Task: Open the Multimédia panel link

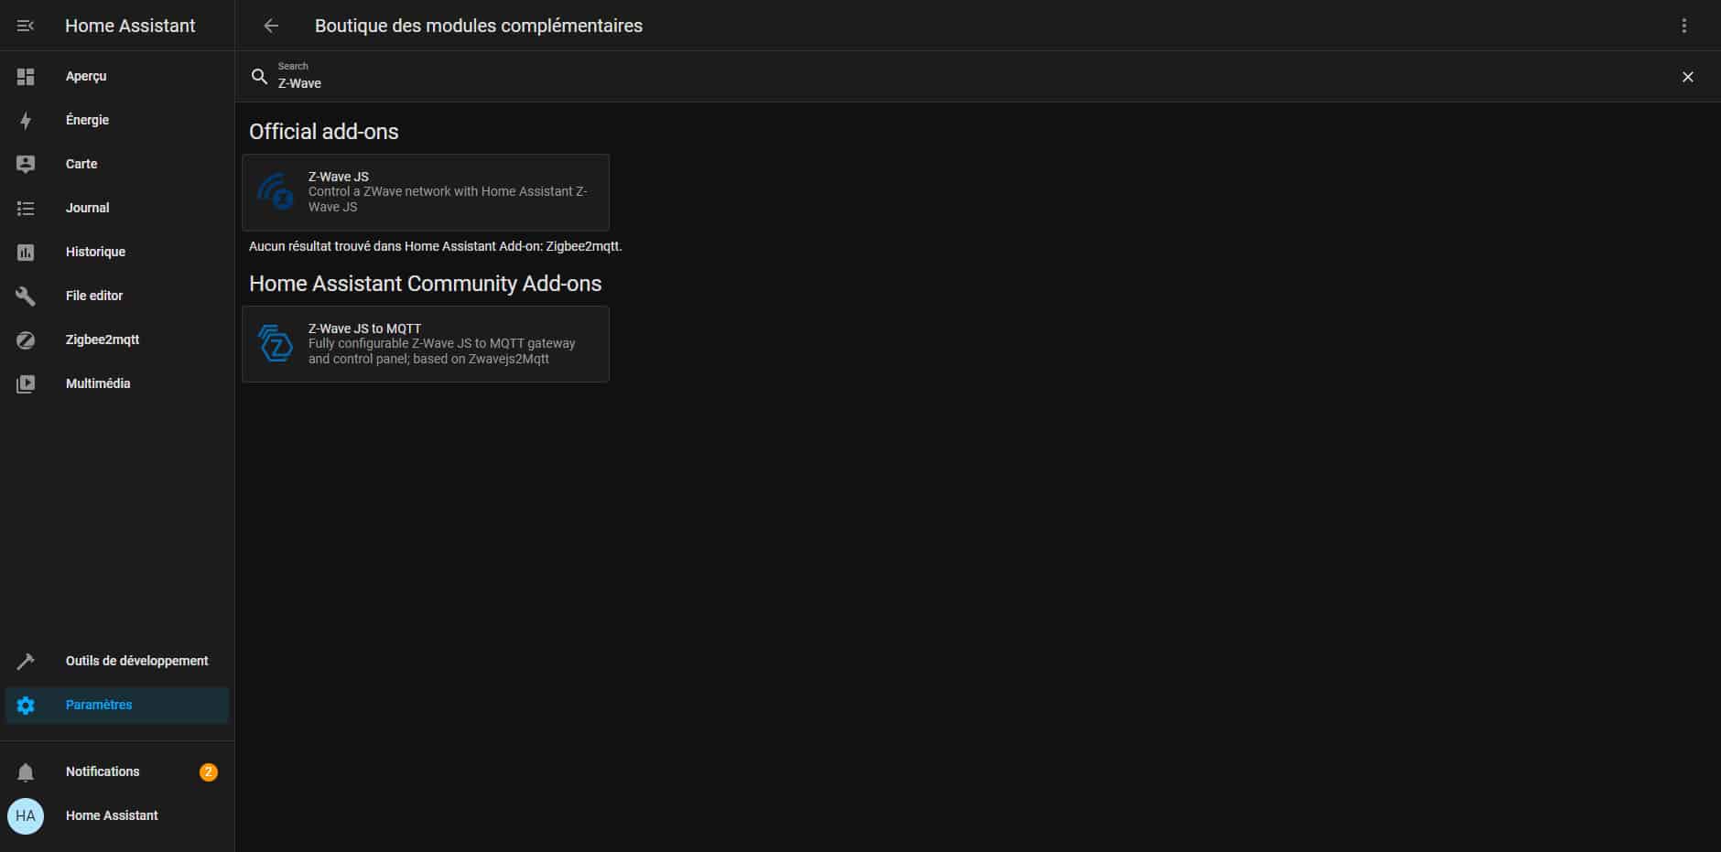Action: [117, 384]
